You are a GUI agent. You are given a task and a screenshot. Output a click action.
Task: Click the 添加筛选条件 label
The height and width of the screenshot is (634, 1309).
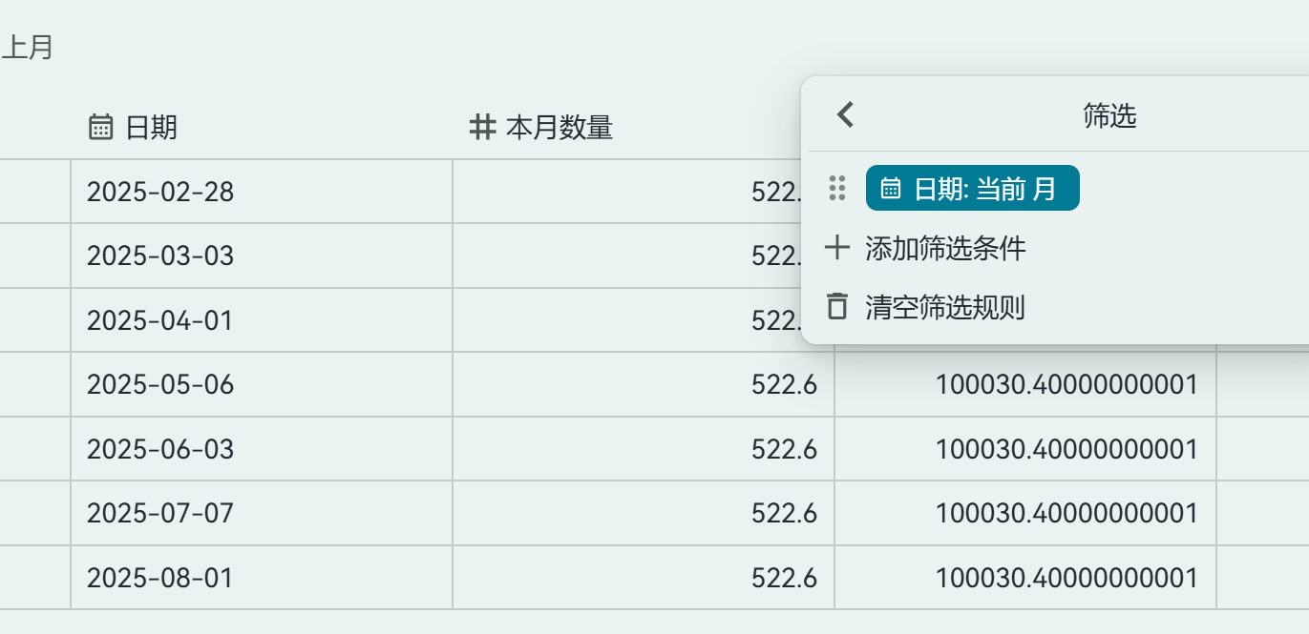945,249
